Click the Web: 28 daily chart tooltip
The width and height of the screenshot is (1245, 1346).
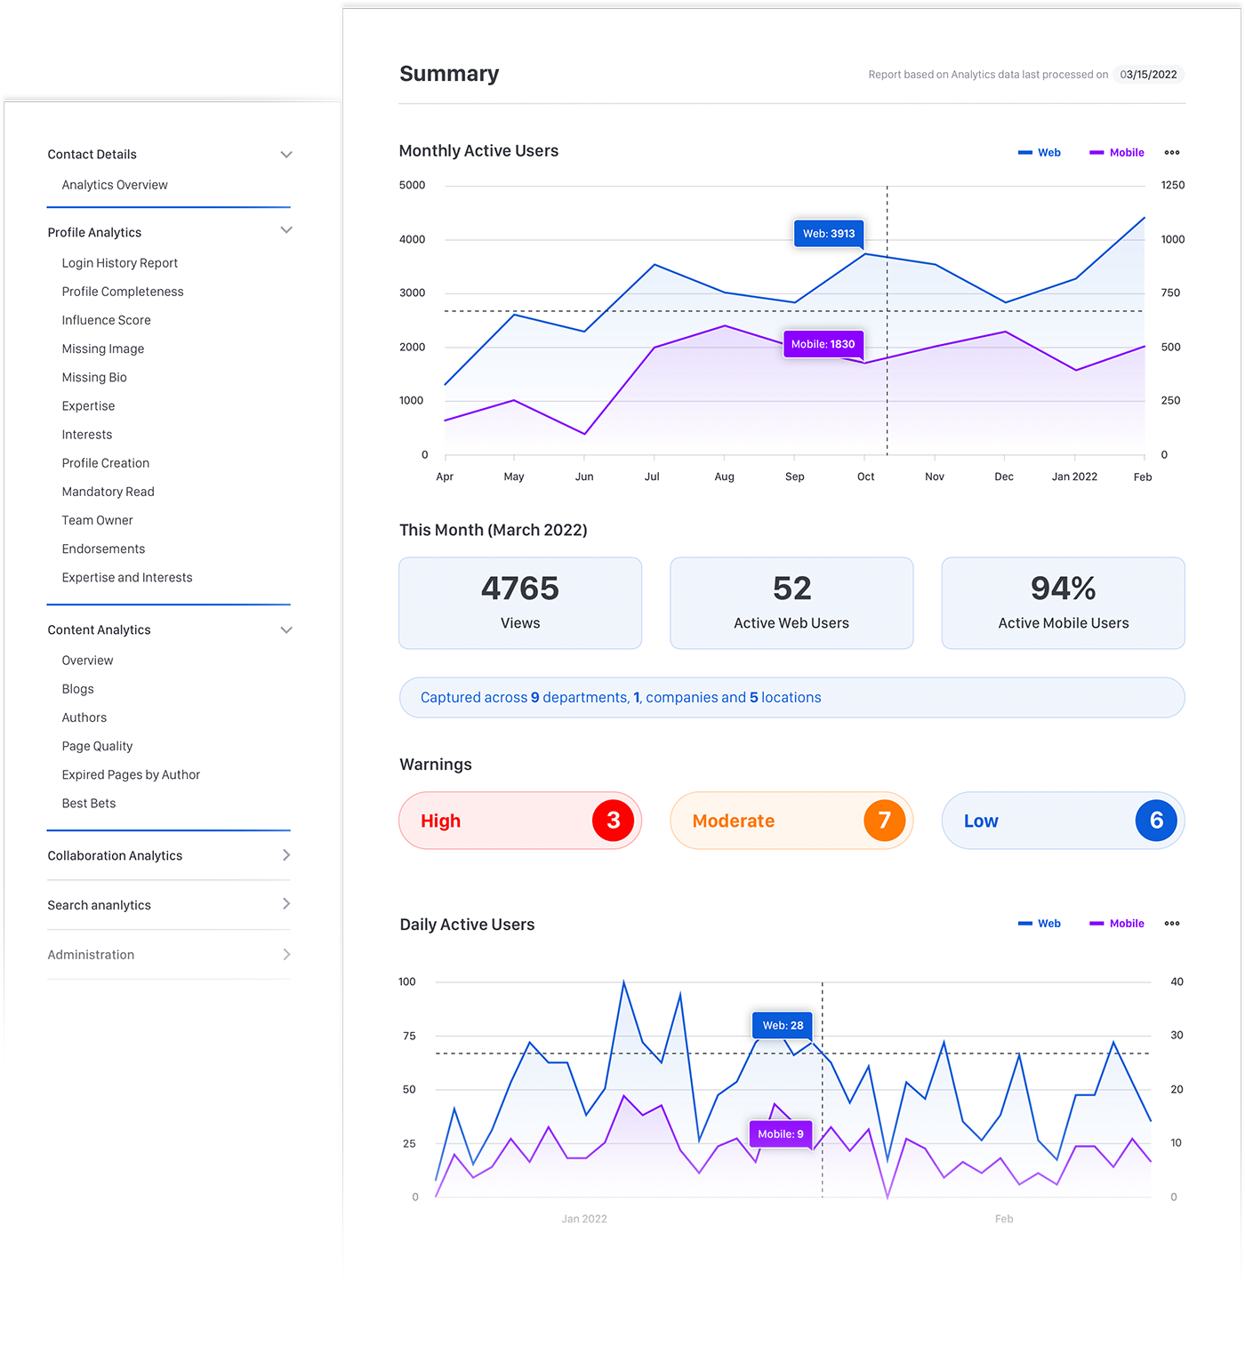(783, 1025)
